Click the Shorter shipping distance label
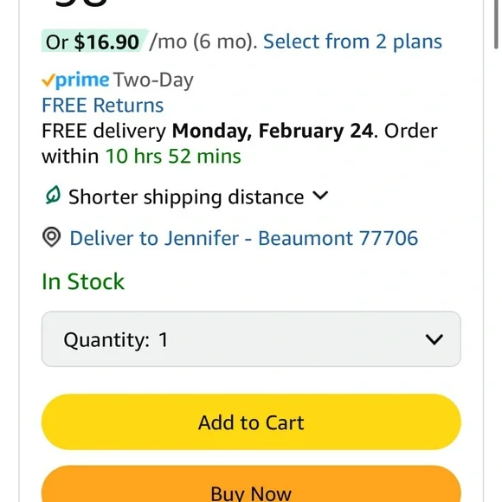 186,196
